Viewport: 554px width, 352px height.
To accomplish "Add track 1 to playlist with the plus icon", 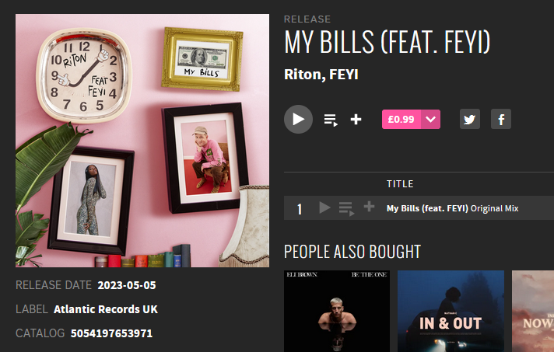I will [x=370, y=207].
